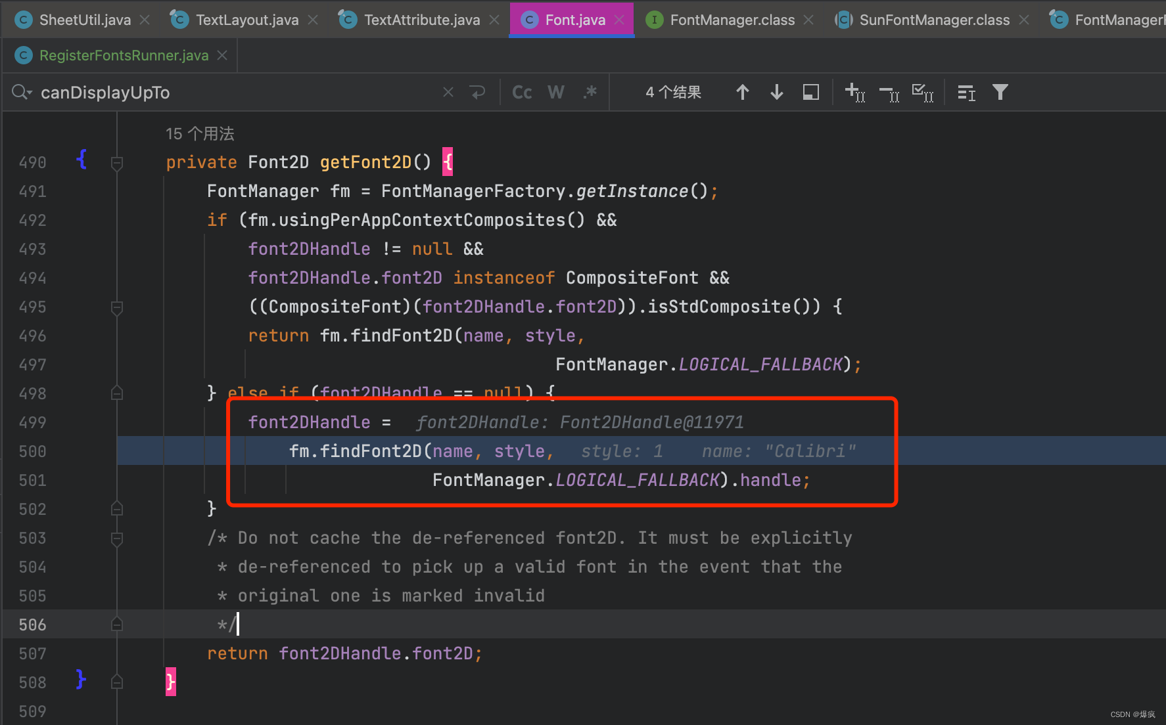The height and width of the screenshot is (725, 1166).
Task: Go to previous search occurrence
Action: pos(743,93)
